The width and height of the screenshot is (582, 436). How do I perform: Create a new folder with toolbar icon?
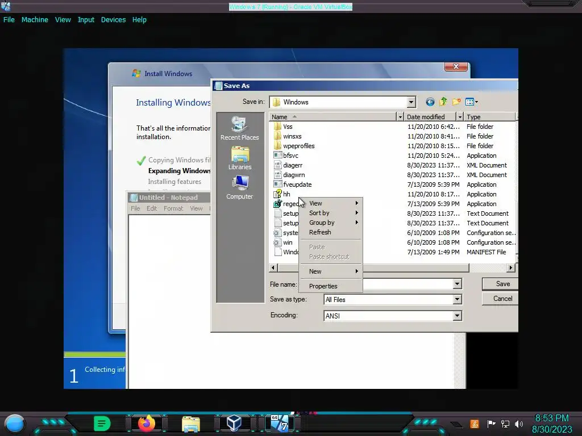click(x=456, y=102)
